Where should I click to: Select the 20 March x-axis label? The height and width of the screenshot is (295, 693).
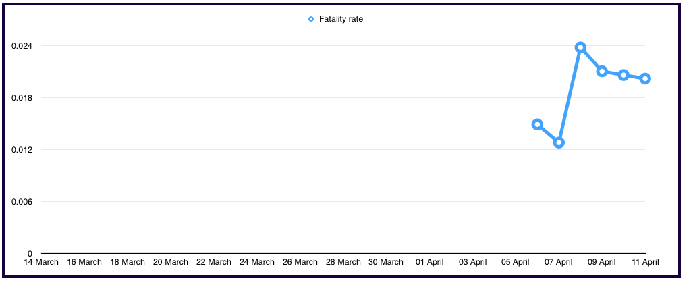pos(171,262)
